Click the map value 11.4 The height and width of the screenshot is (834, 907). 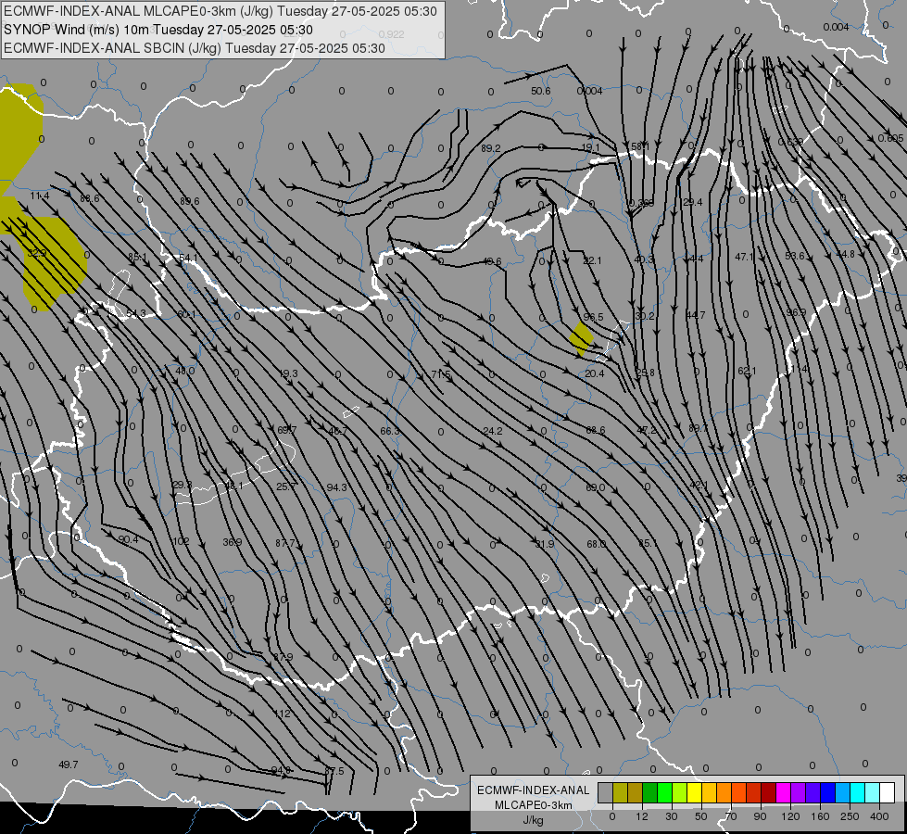point(39,196)
